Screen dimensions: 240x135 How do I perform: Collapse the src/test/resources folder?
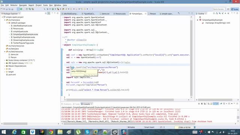click(5, 52)
